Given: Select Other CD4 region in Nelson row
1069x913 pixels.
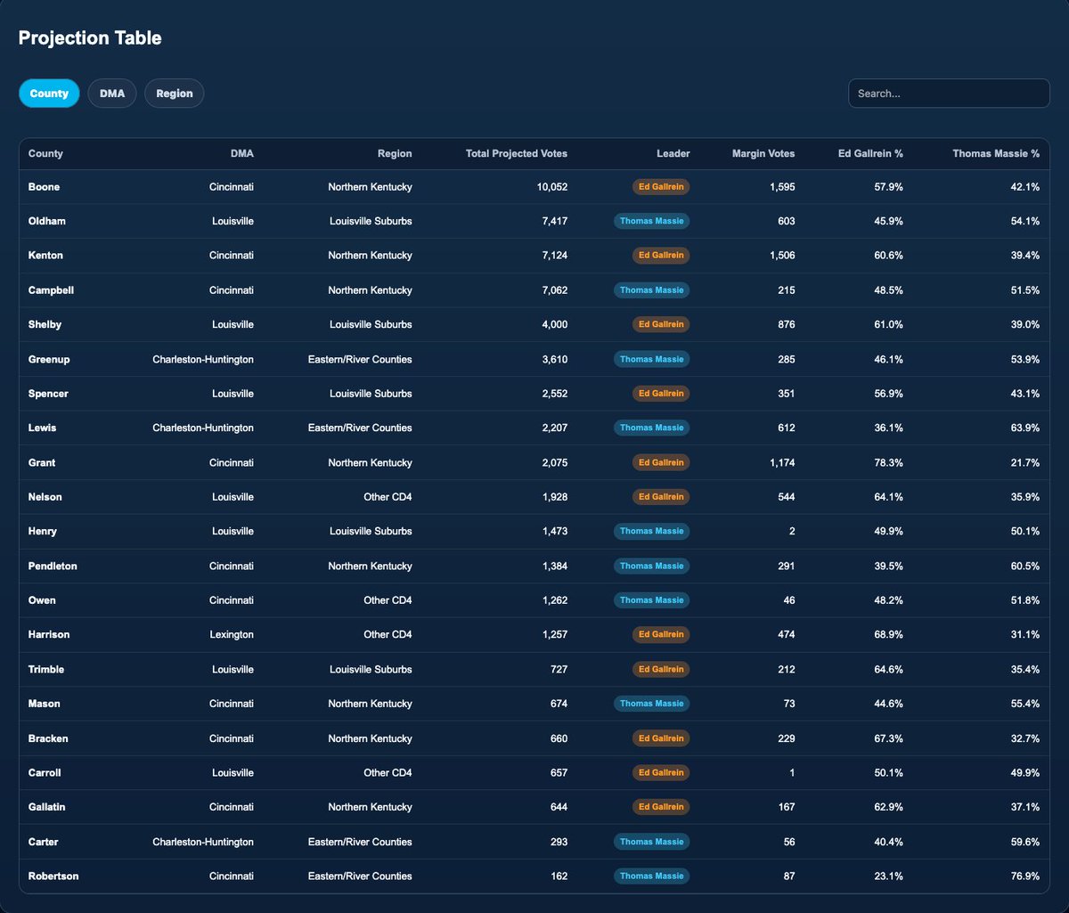Looking at the screenshot, I should click(x=387, y=497).
